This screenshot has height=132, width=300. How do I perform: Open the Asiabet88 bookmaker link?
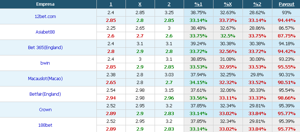tap(45, 32)
